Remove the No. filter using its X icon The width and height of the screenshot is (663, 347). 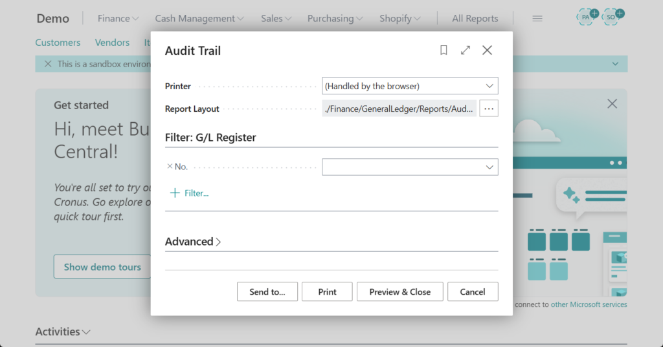(170, 167)
